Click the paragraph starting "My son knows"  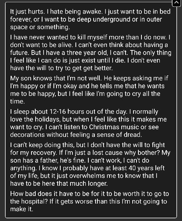coord(89,90)
